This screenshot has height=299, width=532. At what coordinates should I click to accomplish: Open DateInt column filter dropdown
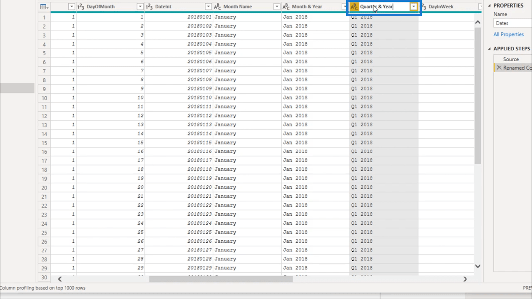pos(208,7)
